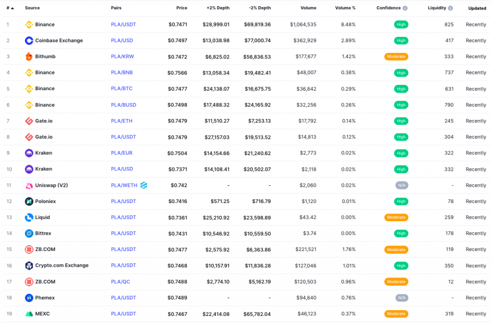Click the Moderate badge in Bithumb row
492x323 pixels.
pyautogui.click(x=396, y=57)
